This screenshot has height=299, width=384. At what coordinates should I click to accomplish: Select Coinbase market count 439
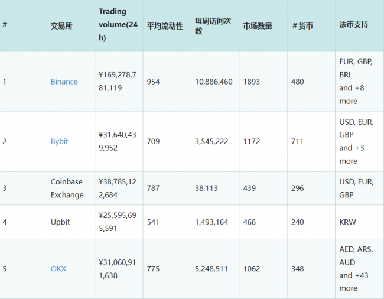[249, 188]
